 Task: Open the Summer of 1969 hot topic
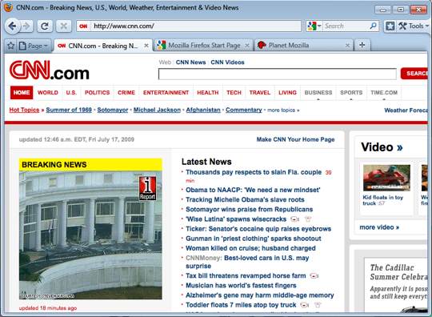(x=69, y=110)
